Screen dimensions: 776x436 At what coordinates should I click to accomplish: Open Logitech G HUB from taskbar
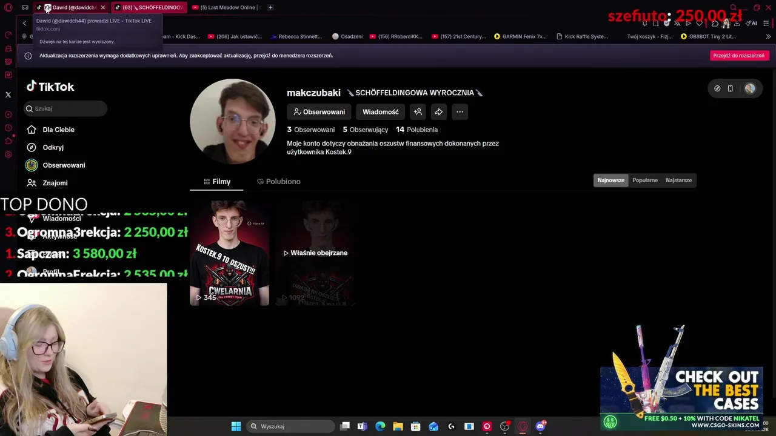click(451, 426)
